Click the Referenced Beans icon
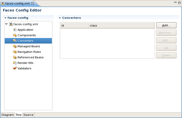 (x=15, y=57)
